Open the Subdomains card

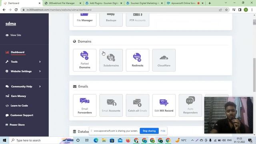(111, 60)
